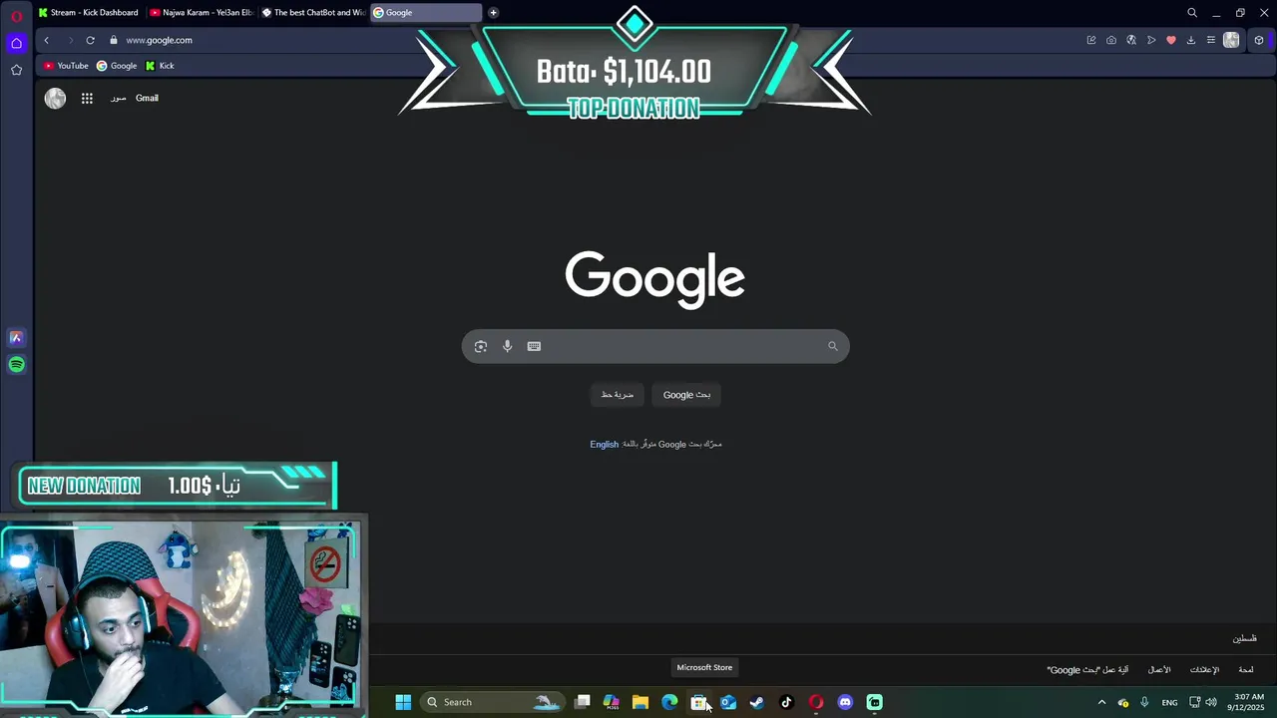View site info lock icon

(x=114, y=40)
